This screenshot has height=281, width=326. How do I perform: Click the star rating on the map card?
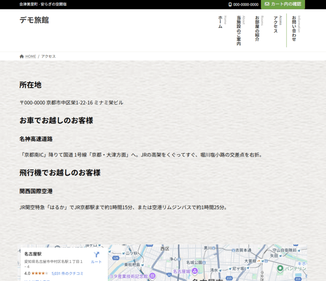pos(39,273)
